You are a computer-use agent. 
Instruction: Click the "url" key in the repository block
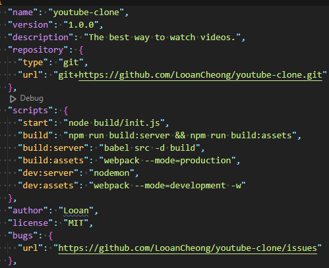pyautogui.click(x=30, y=75)
